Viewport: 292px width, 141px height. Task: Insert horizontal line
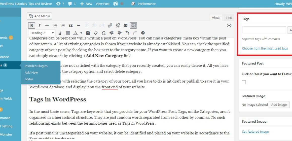click(79, 25)
